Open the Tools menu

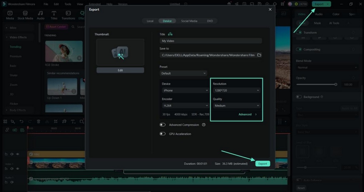click(68, 4)
